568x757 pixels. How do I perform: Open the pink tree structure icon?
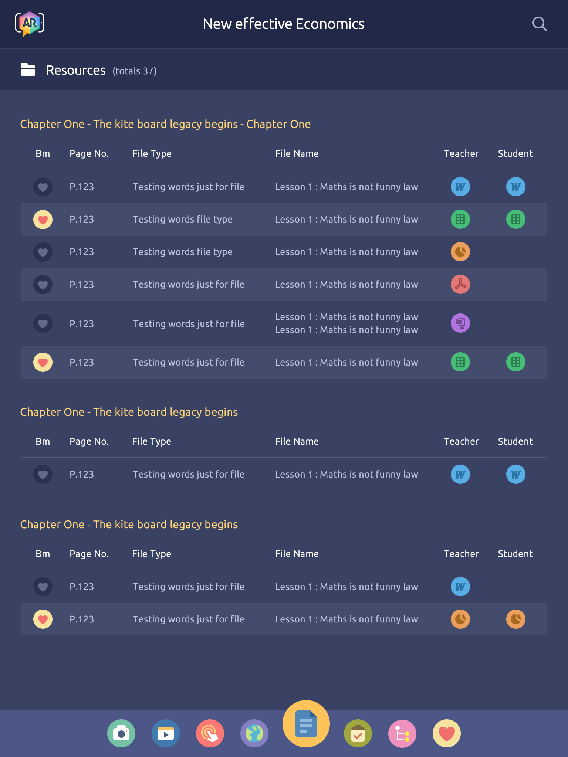click(x=402, y=733)
